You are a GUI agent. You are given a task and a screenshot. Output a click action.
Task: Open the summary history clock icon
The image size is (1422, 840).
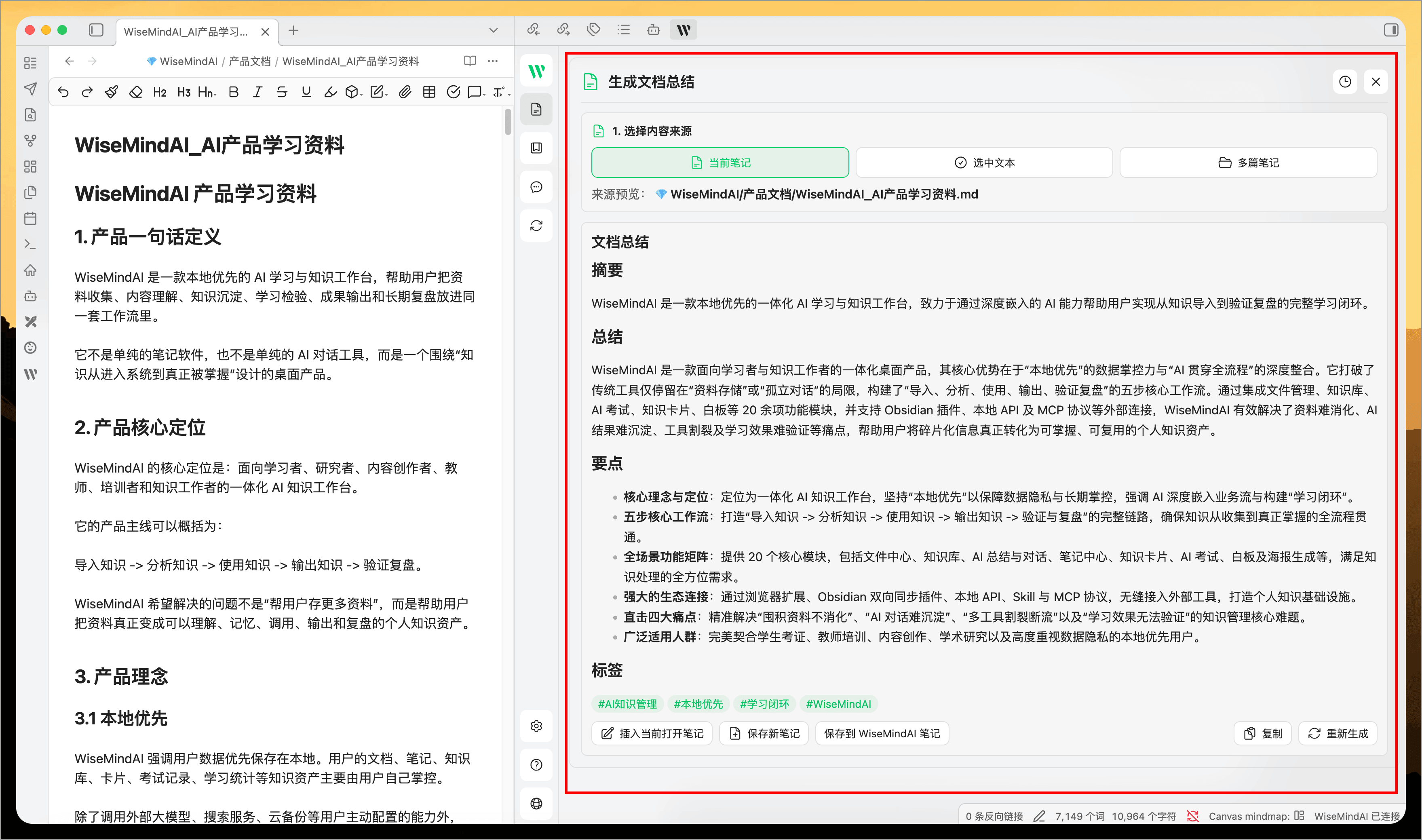pos(1345,82)
